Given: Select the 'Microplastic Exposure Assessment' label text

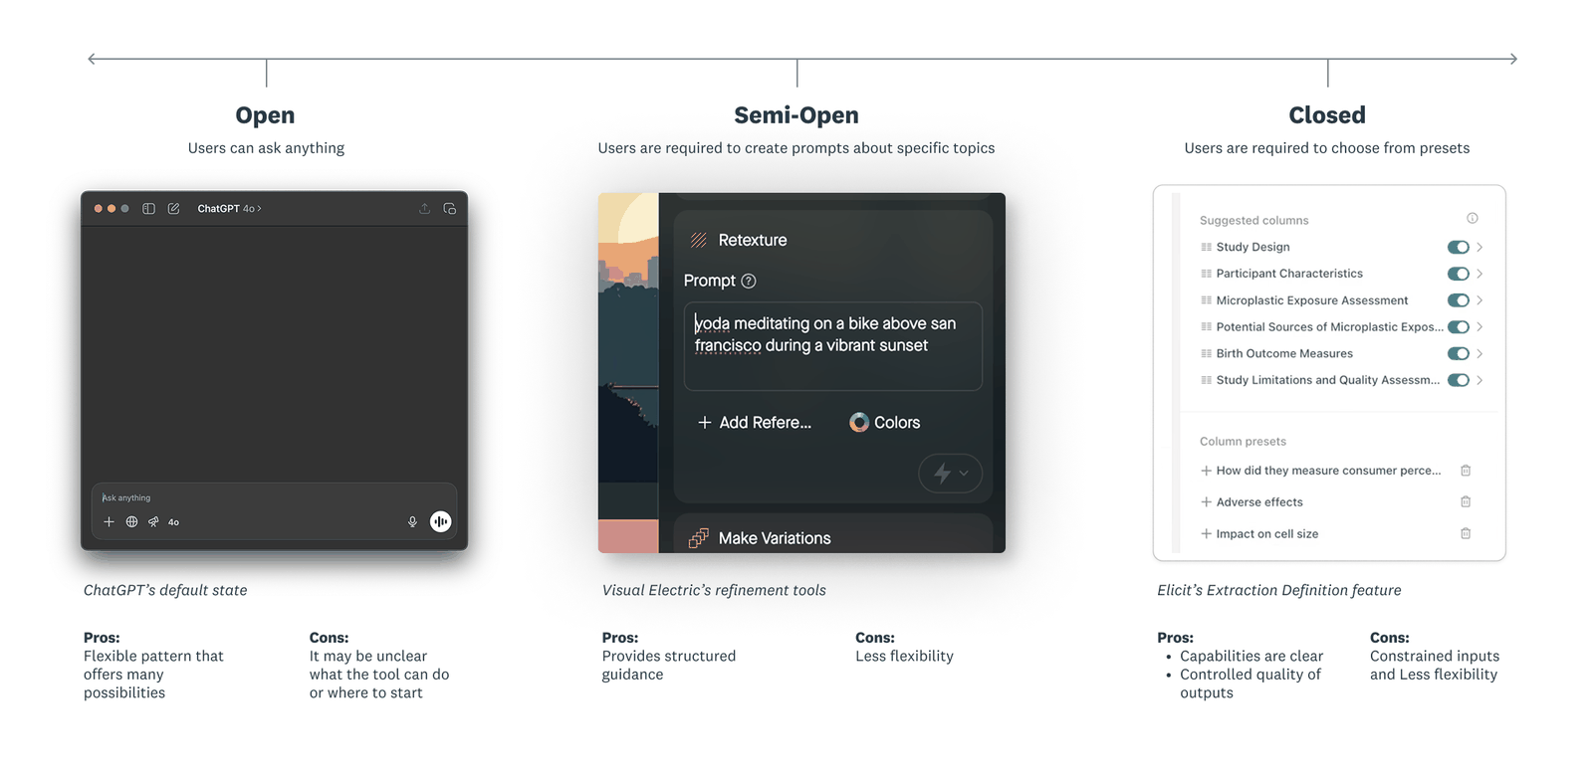Looking at the screenshot, I should [1312, 300].
